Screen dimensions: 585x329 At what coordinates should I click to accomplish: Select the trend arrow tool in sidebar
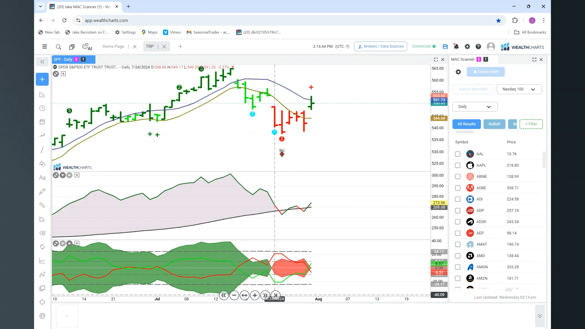pos(42,136)
